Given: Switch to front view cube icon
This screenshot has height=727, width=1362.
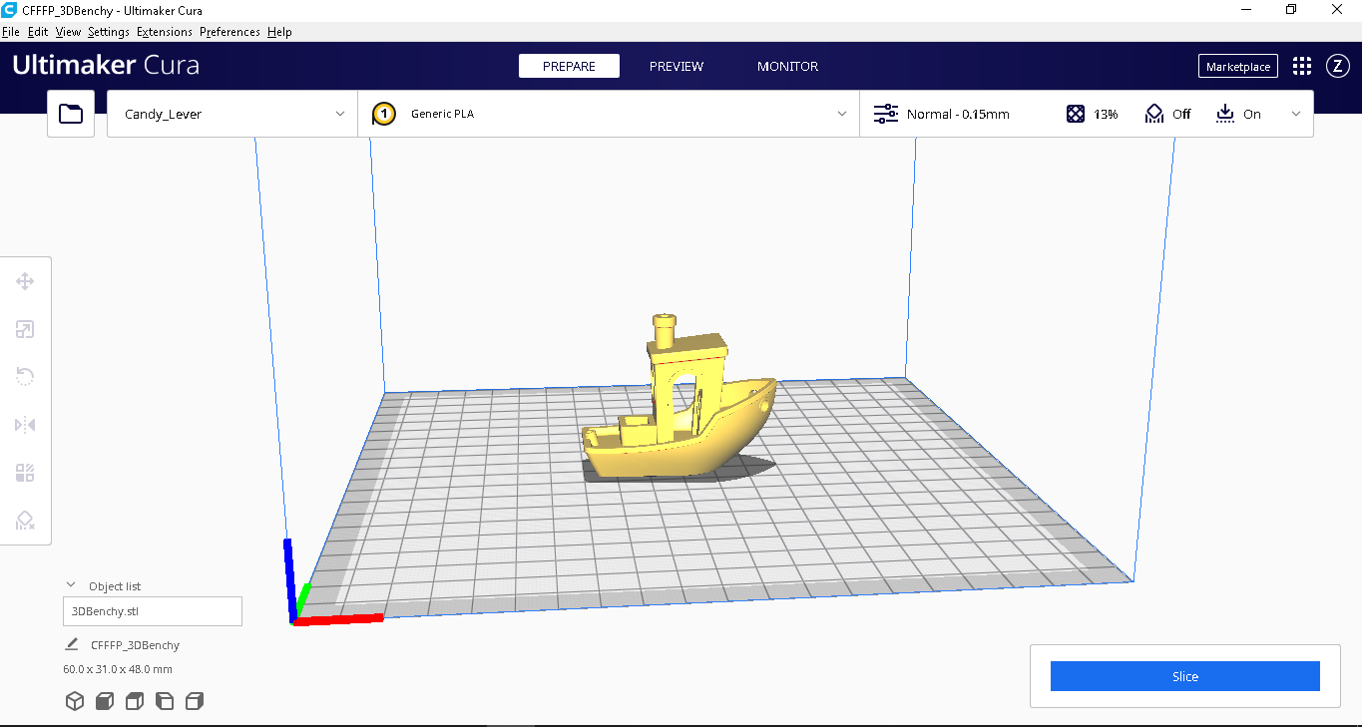Looking at the screenshot, I should point(104,701).
